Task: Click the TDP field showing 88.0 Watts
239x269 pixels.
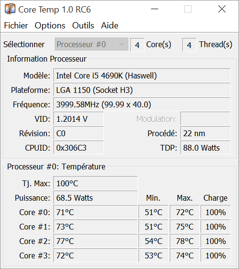Action: [205, 148]
